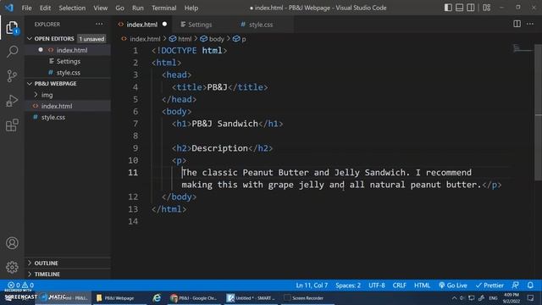Screen dimensions: 542x305
Task: Open the editor More Actions ellipsis
Action: tap(530, 24)
